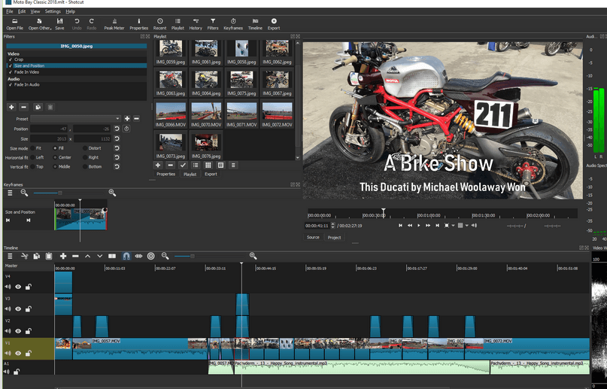Toggle keyframes stopwatch for Position

(126, 129)
